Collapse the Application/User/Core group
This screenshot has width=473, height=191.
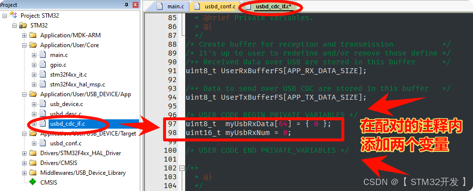click(24, 45)
